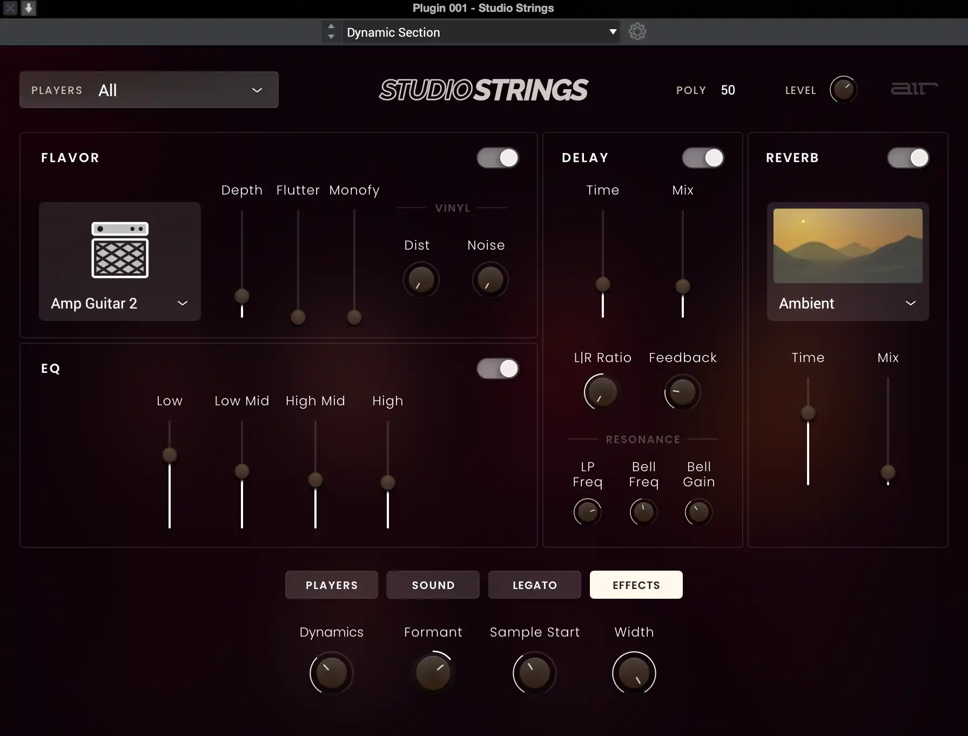Click the AIR logo in the top right
This screenshot has width=968, height=736.
[914, 89]
